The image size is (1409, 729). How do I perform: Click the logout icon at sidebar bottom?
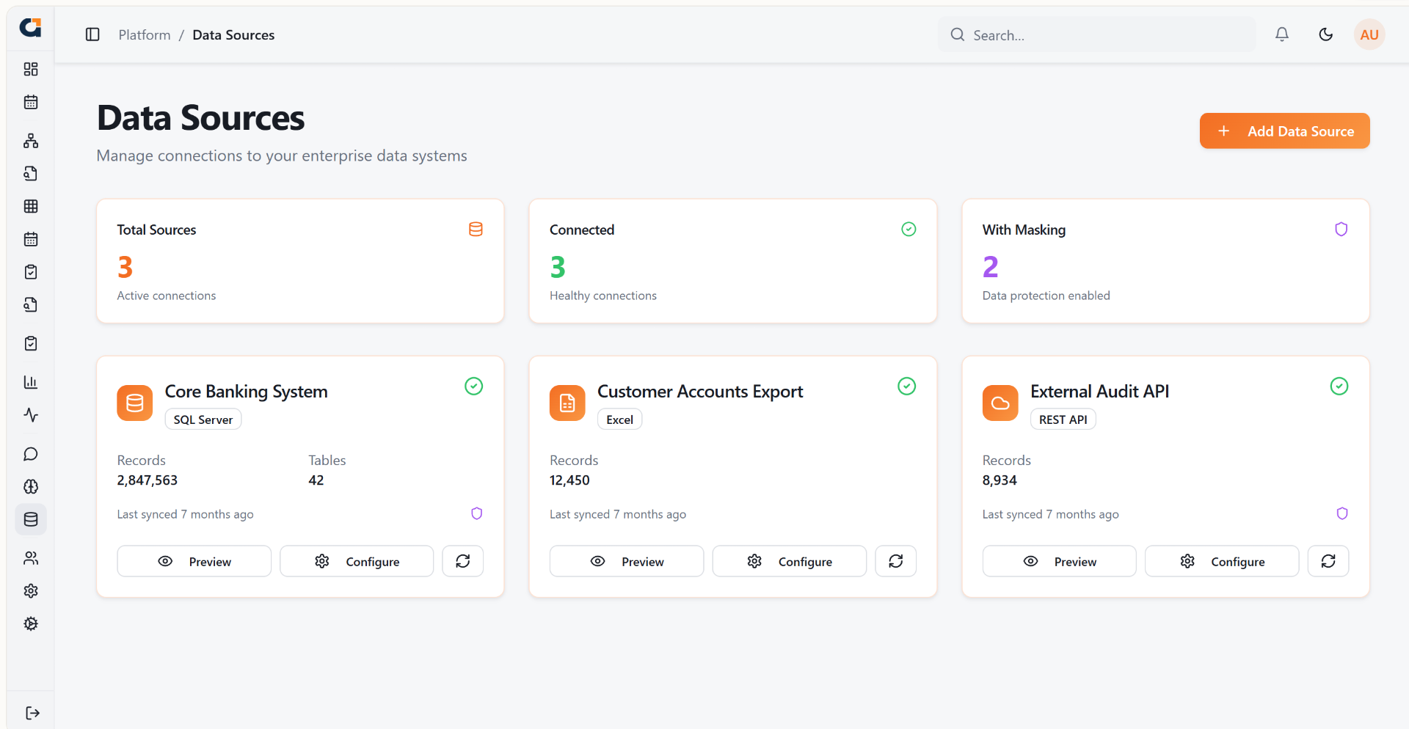[32, 713]
